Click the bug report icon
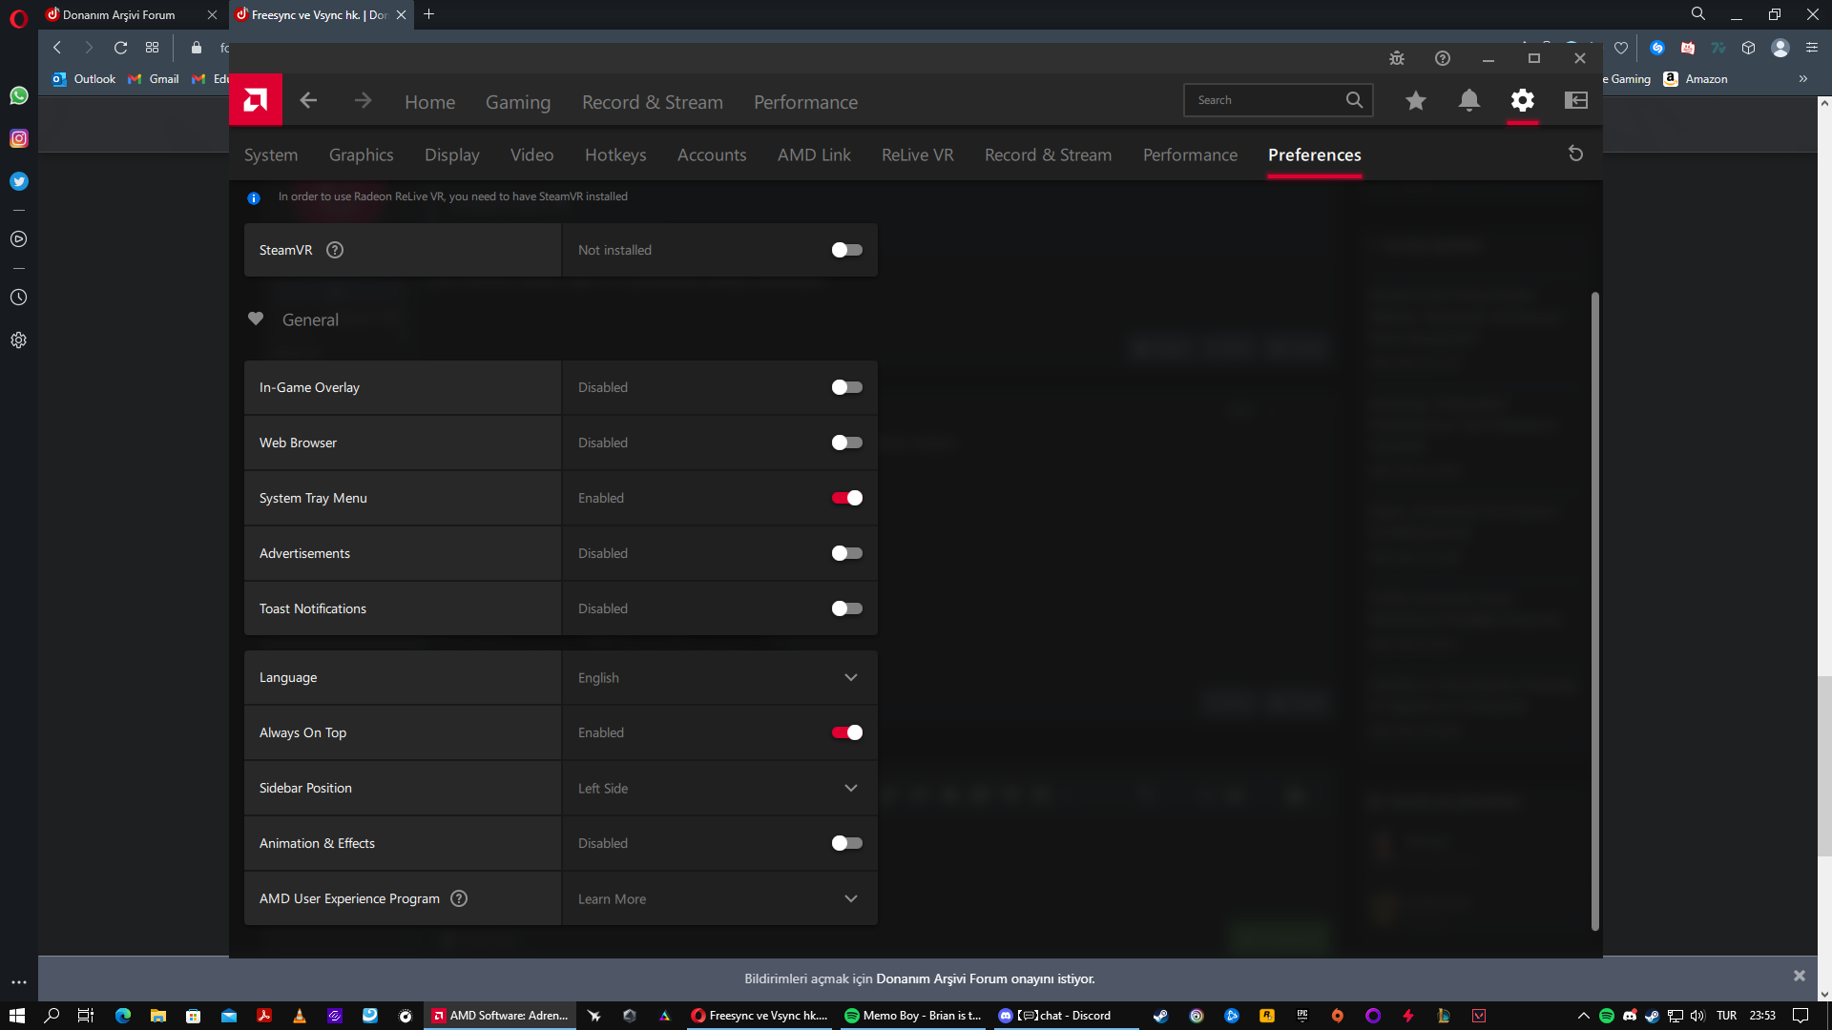This screenshot has height=1030, width=1832. (x=1397, y=58)
